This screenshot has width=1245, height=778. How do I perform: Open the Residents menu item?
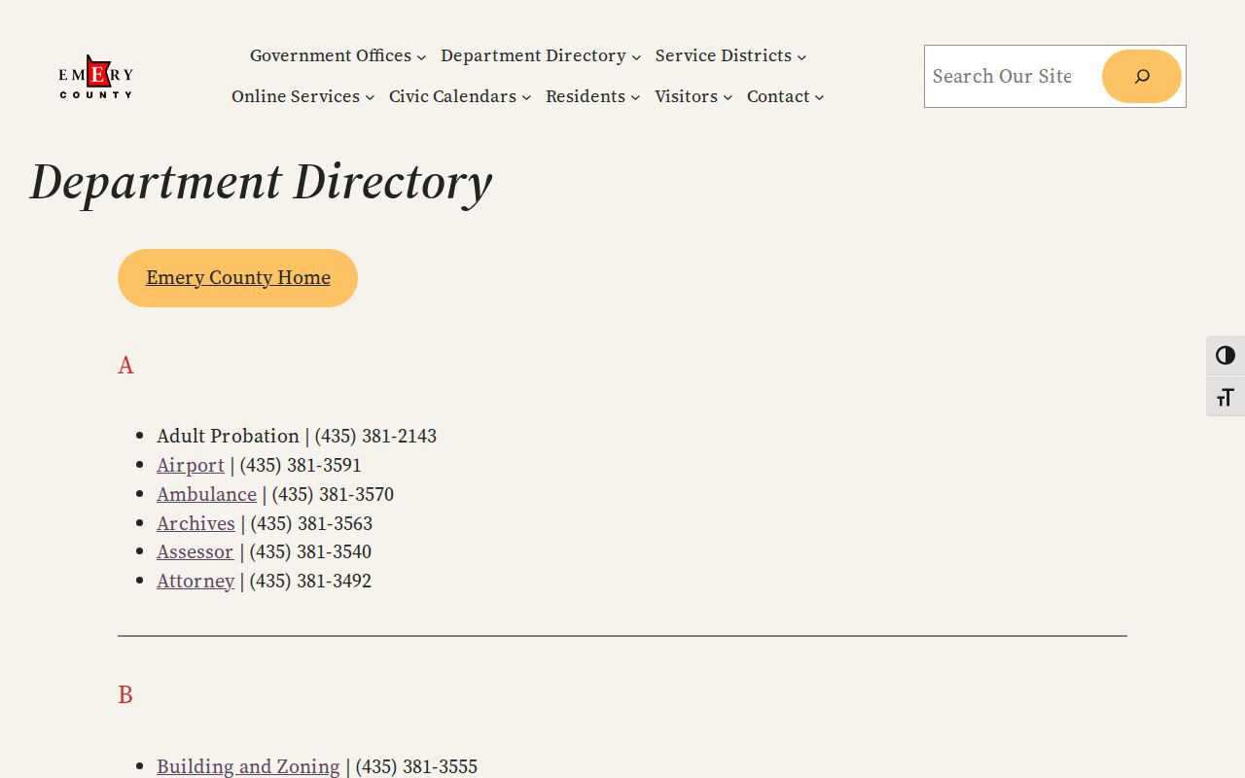click(x=586, y=96)
